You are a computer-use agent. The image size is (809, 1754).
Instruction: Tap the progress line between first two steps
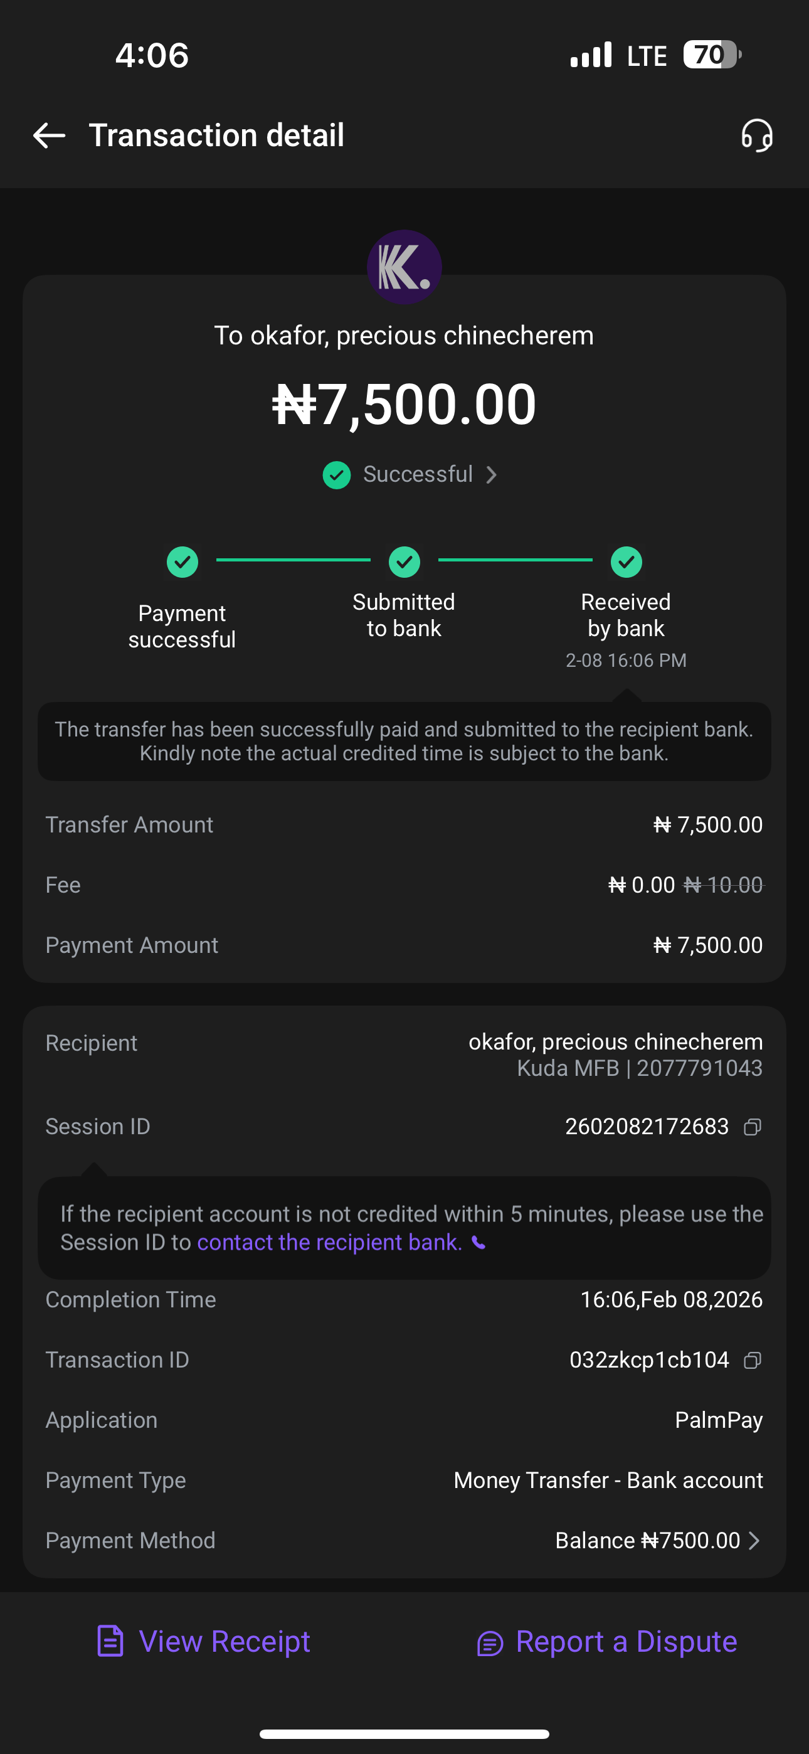pos(293,560)
